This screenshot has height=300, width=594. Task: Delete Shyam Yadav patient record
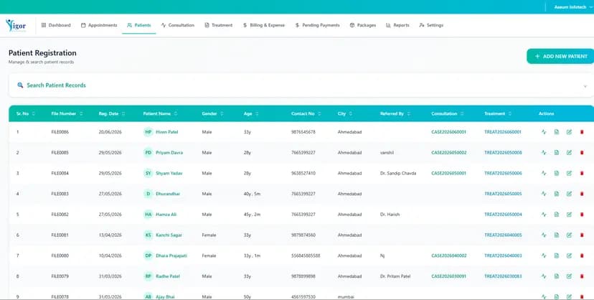click(582, 173)
